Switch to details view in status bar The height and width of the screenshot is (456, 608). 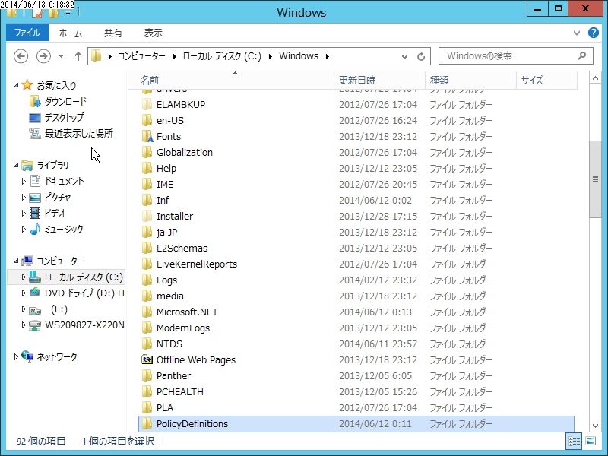[575, 441]
